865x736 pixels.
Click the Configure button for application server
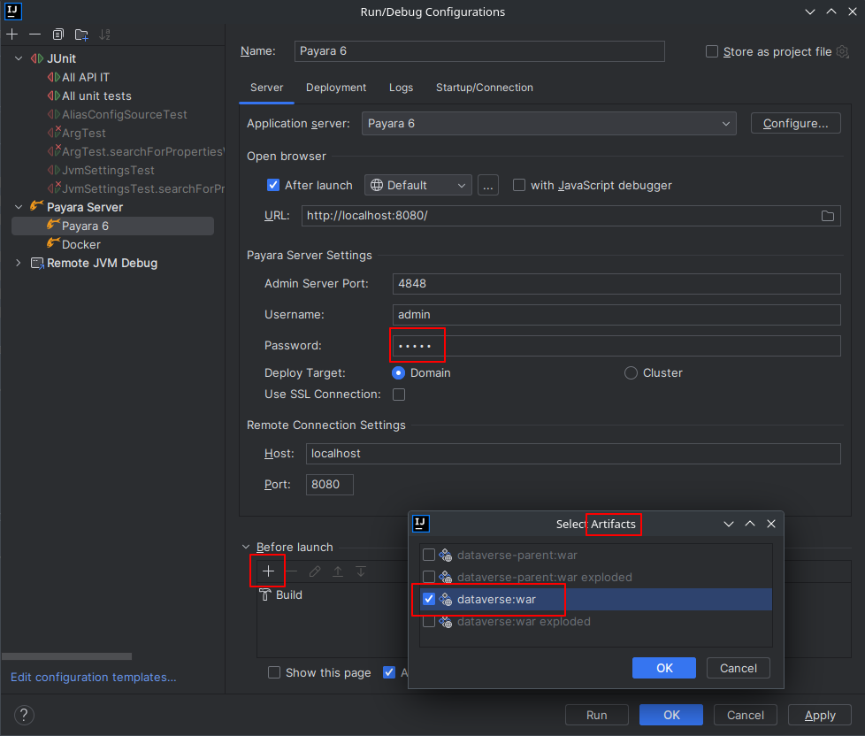point(795,123)
